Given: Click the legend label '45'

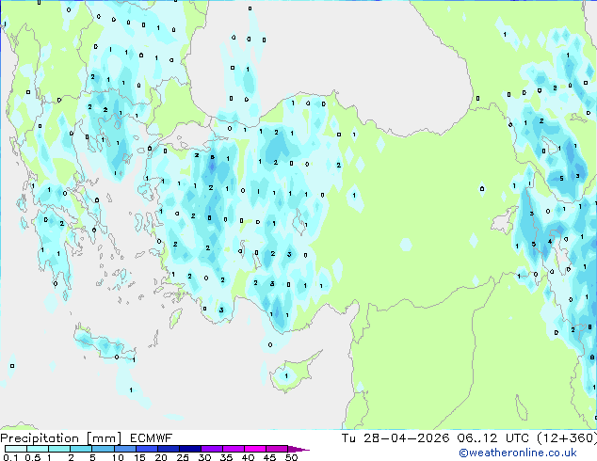Looking at the screenshot, I should (269, 457).
